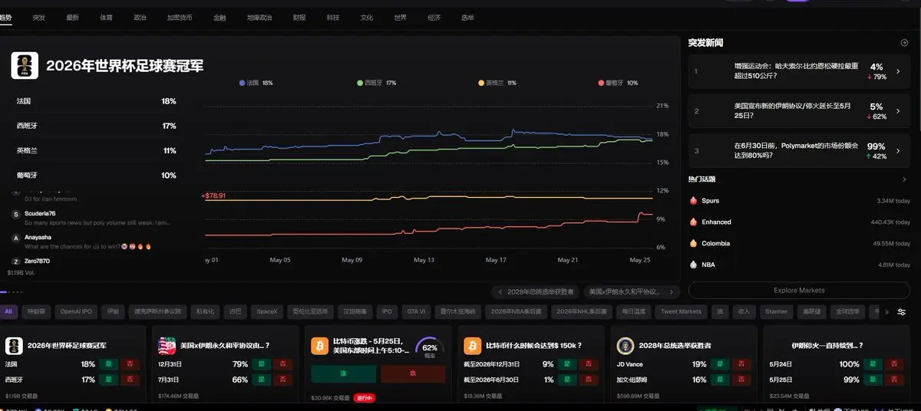Open 2026年世界杯足球赛冠军 main title
The height and width of the screenshot is (411, 921).
click(x=124, y=66)
